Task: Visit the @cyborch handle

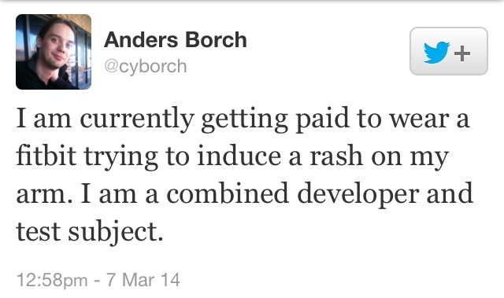Action: 145,67
